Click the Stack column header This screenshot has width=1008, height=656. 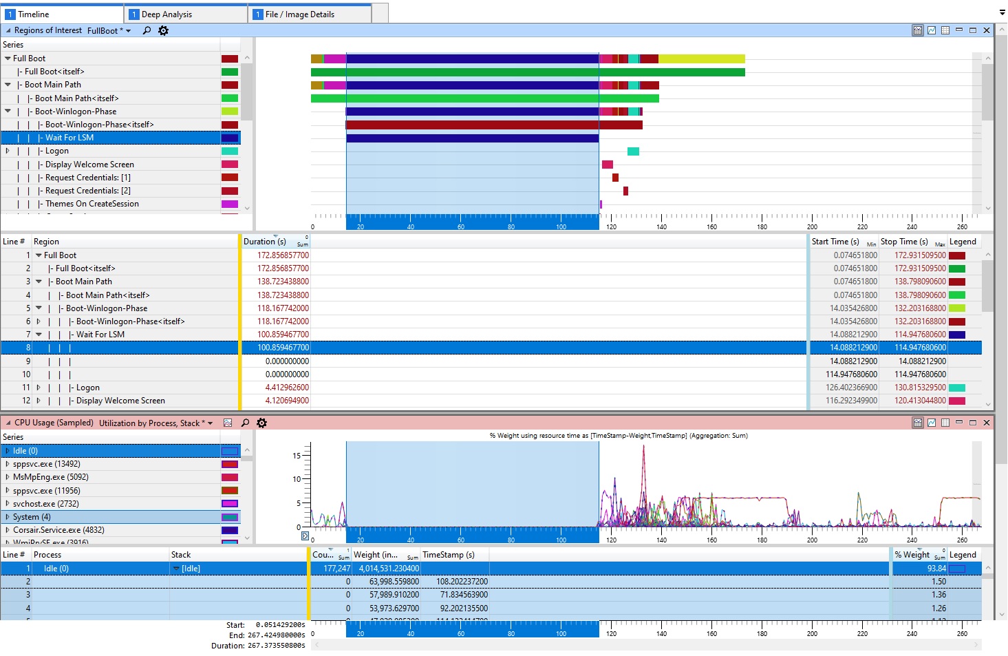point(238,555)
